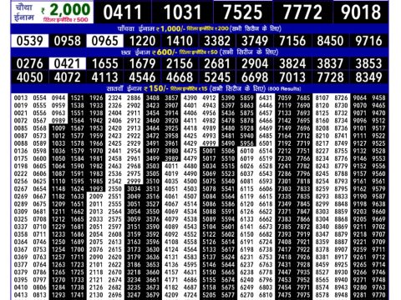
Task: Pick sixth prize number 4546
Action: (x=142, y=77)
